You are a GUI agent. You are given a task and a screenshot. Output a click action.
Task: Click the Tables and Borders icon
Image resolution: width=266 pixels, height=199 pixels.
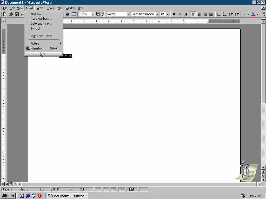click(x=74, y=14)
